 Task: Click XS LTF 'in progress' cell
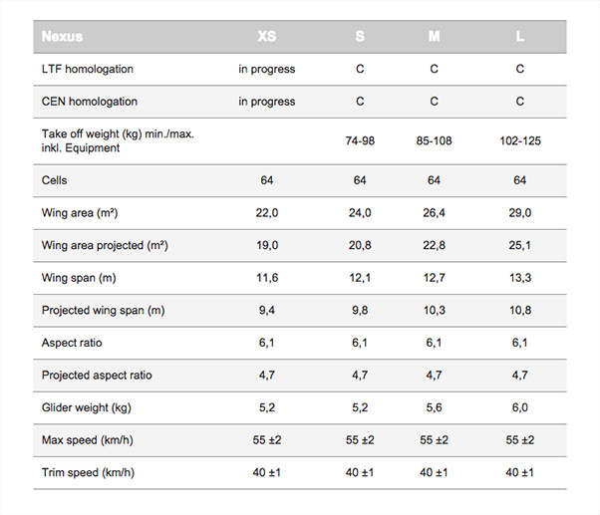point(267,69)
